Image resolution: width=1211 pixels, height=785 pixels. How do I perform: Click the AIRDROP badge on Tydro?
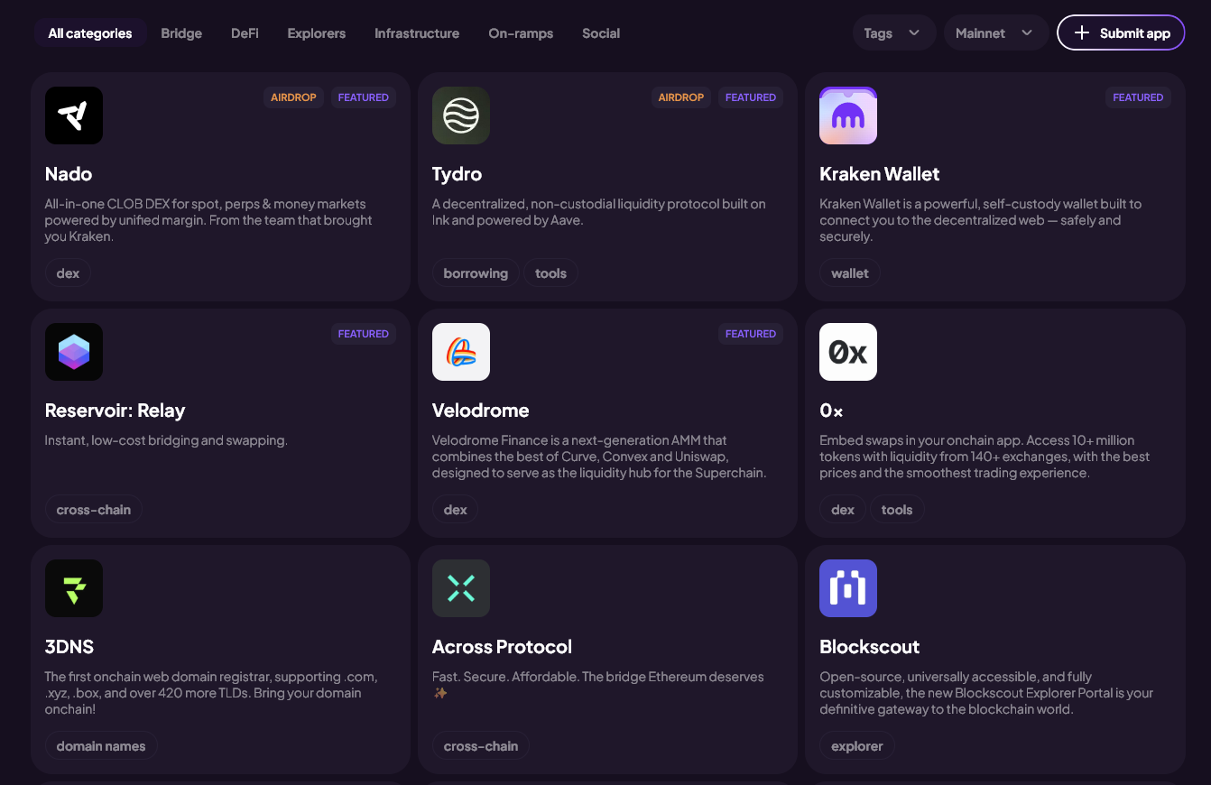[x=681, y=97]
